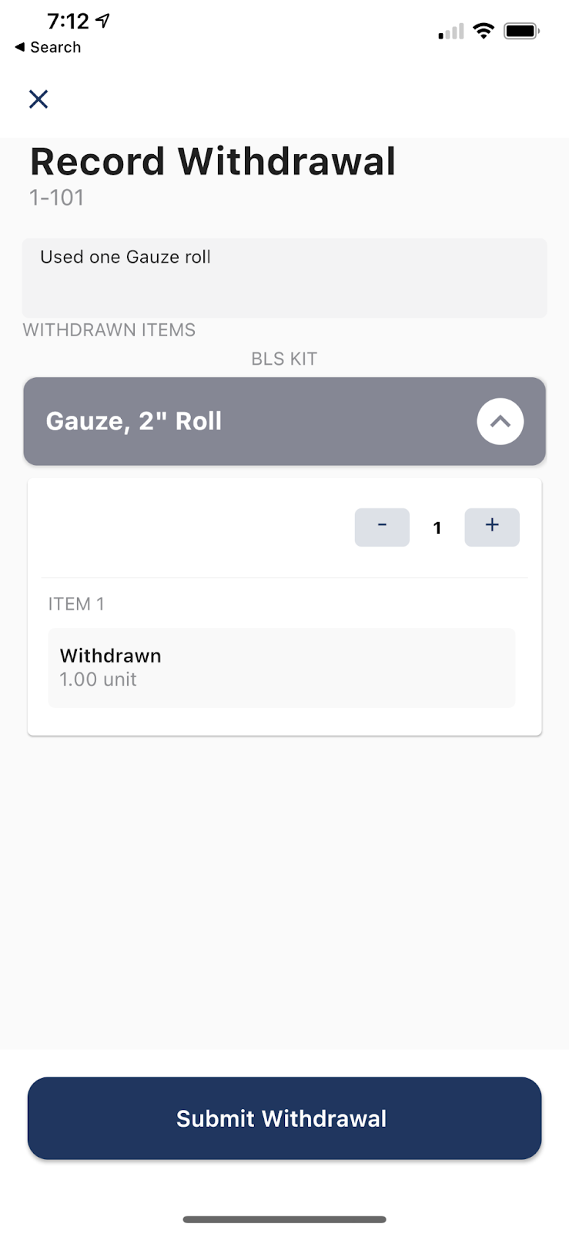Increase quantity with the plus button
This screenshot has width=569, height=1234.
[492, 528]
